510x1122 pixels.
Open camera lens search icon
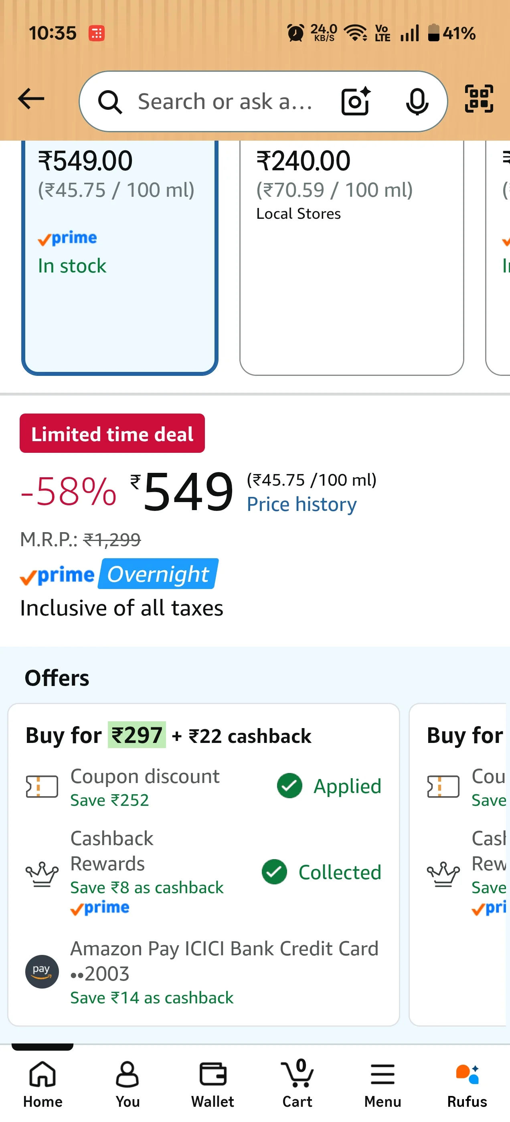coord(355,101)
